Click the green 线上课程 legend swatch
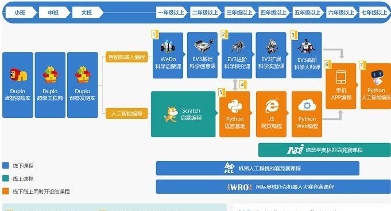The height and width of the screenshot is (211, 391). pyautogui.click(x=6, y=178)
